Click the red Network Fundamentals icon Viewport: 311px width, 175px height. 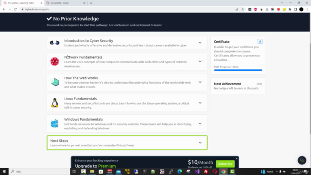tap(54, 61)
